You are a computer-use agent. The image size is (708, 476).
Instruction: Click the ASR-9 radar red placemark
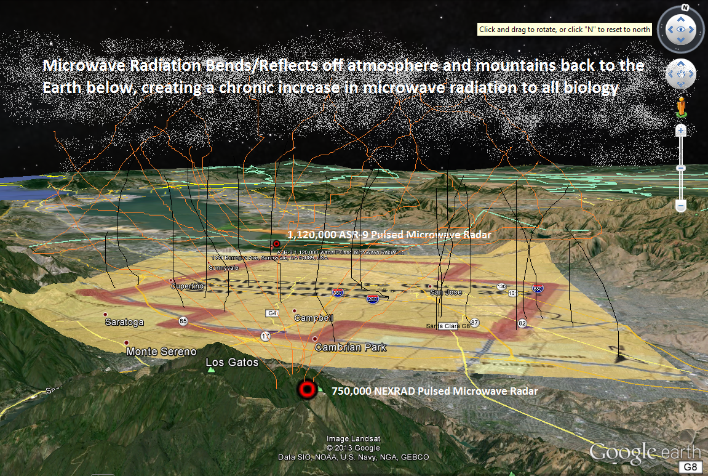pyautogui.click(x=276, y=244)
